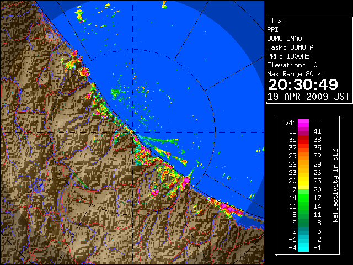
Task: Pick the yellow band beside the 20 label
Action: pos(303,181)
